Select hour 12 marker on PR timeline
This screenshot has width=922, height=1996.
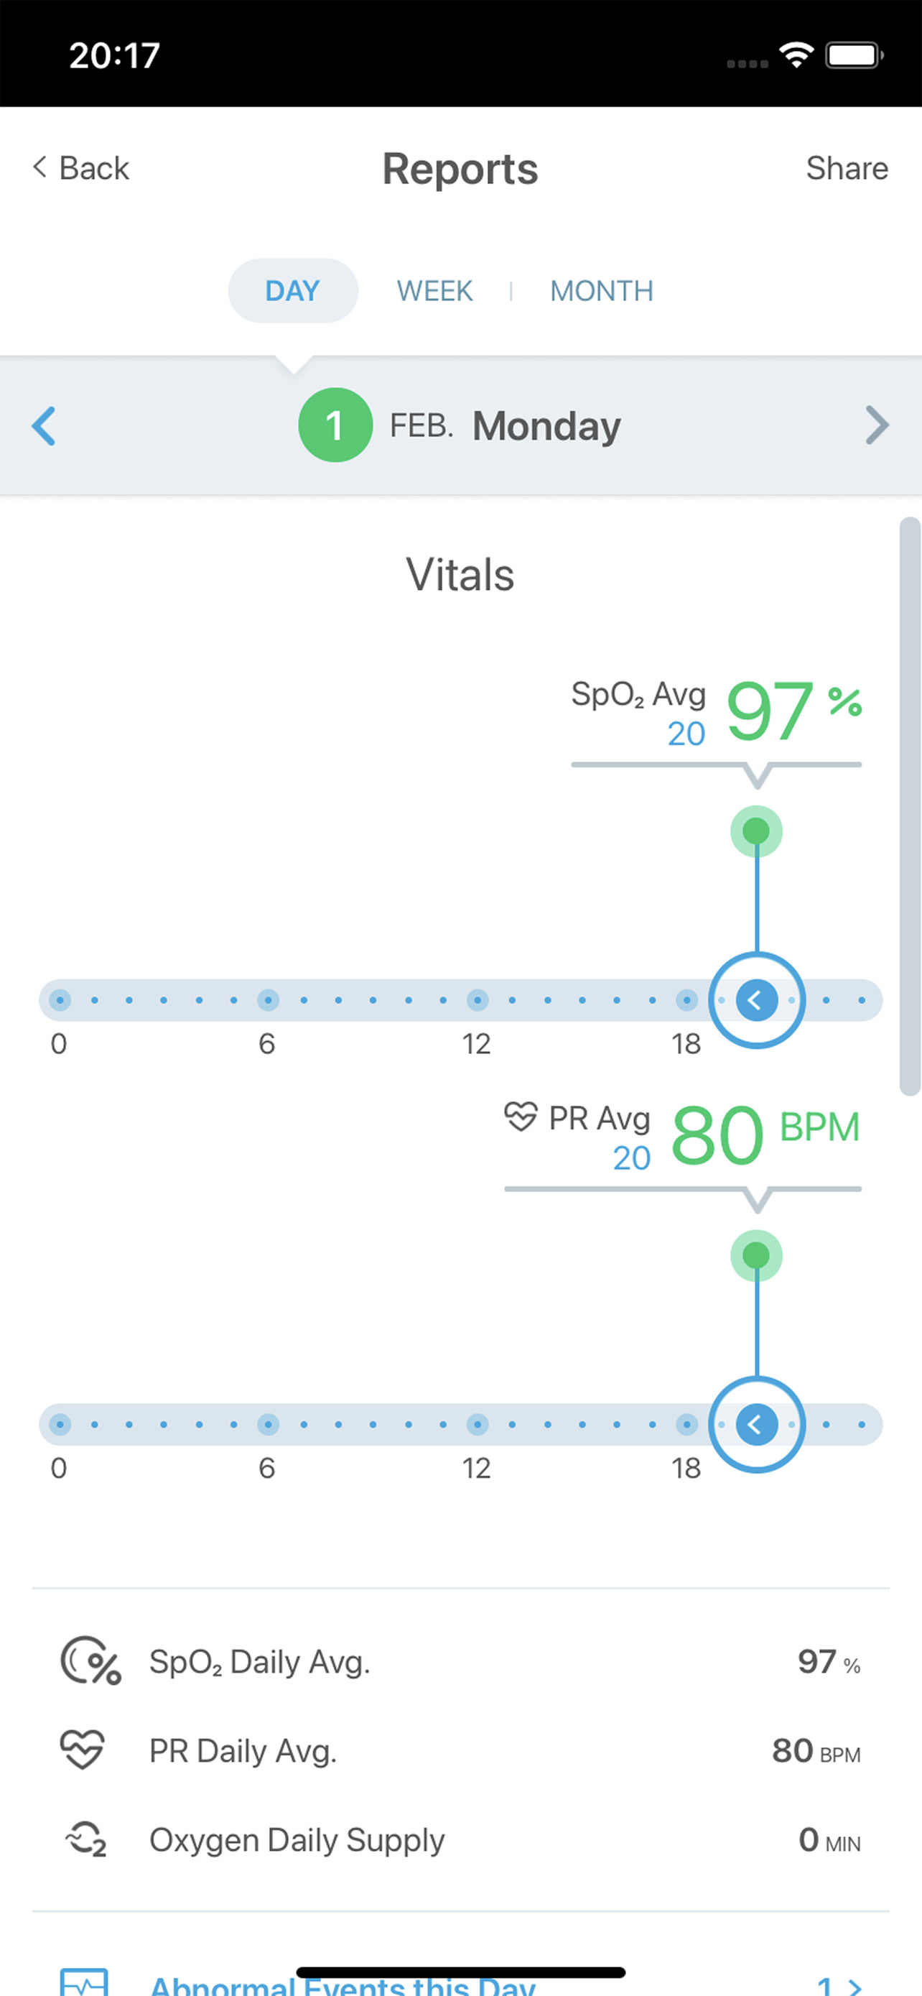[478, 1424]
